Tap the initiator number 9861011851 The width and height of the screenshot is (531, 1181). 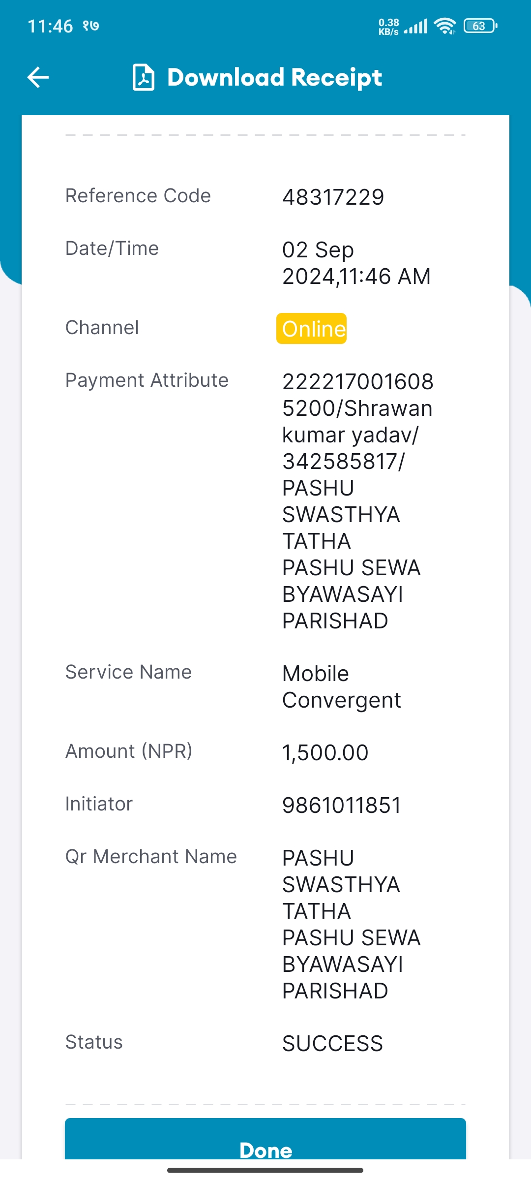tap(342, 806)
